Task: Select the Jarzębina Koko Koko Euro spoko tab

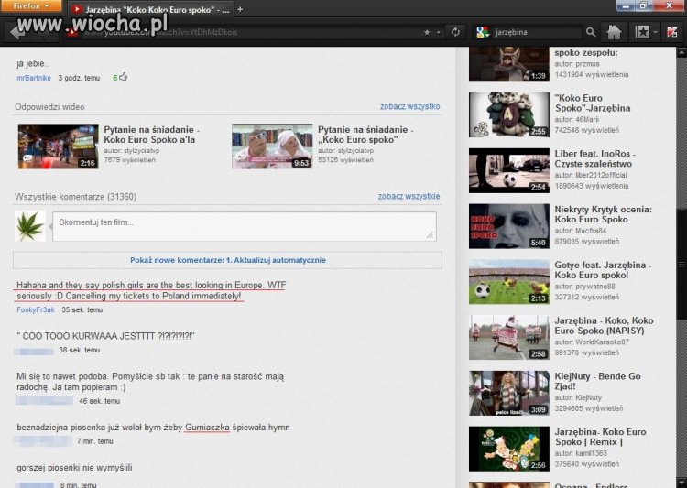Action: click(151, 9)
